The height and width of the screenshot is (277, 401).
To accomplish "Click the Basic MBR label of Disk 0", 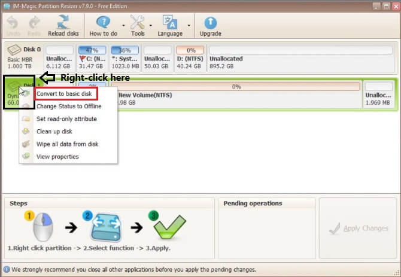I will tap(20, 60).
